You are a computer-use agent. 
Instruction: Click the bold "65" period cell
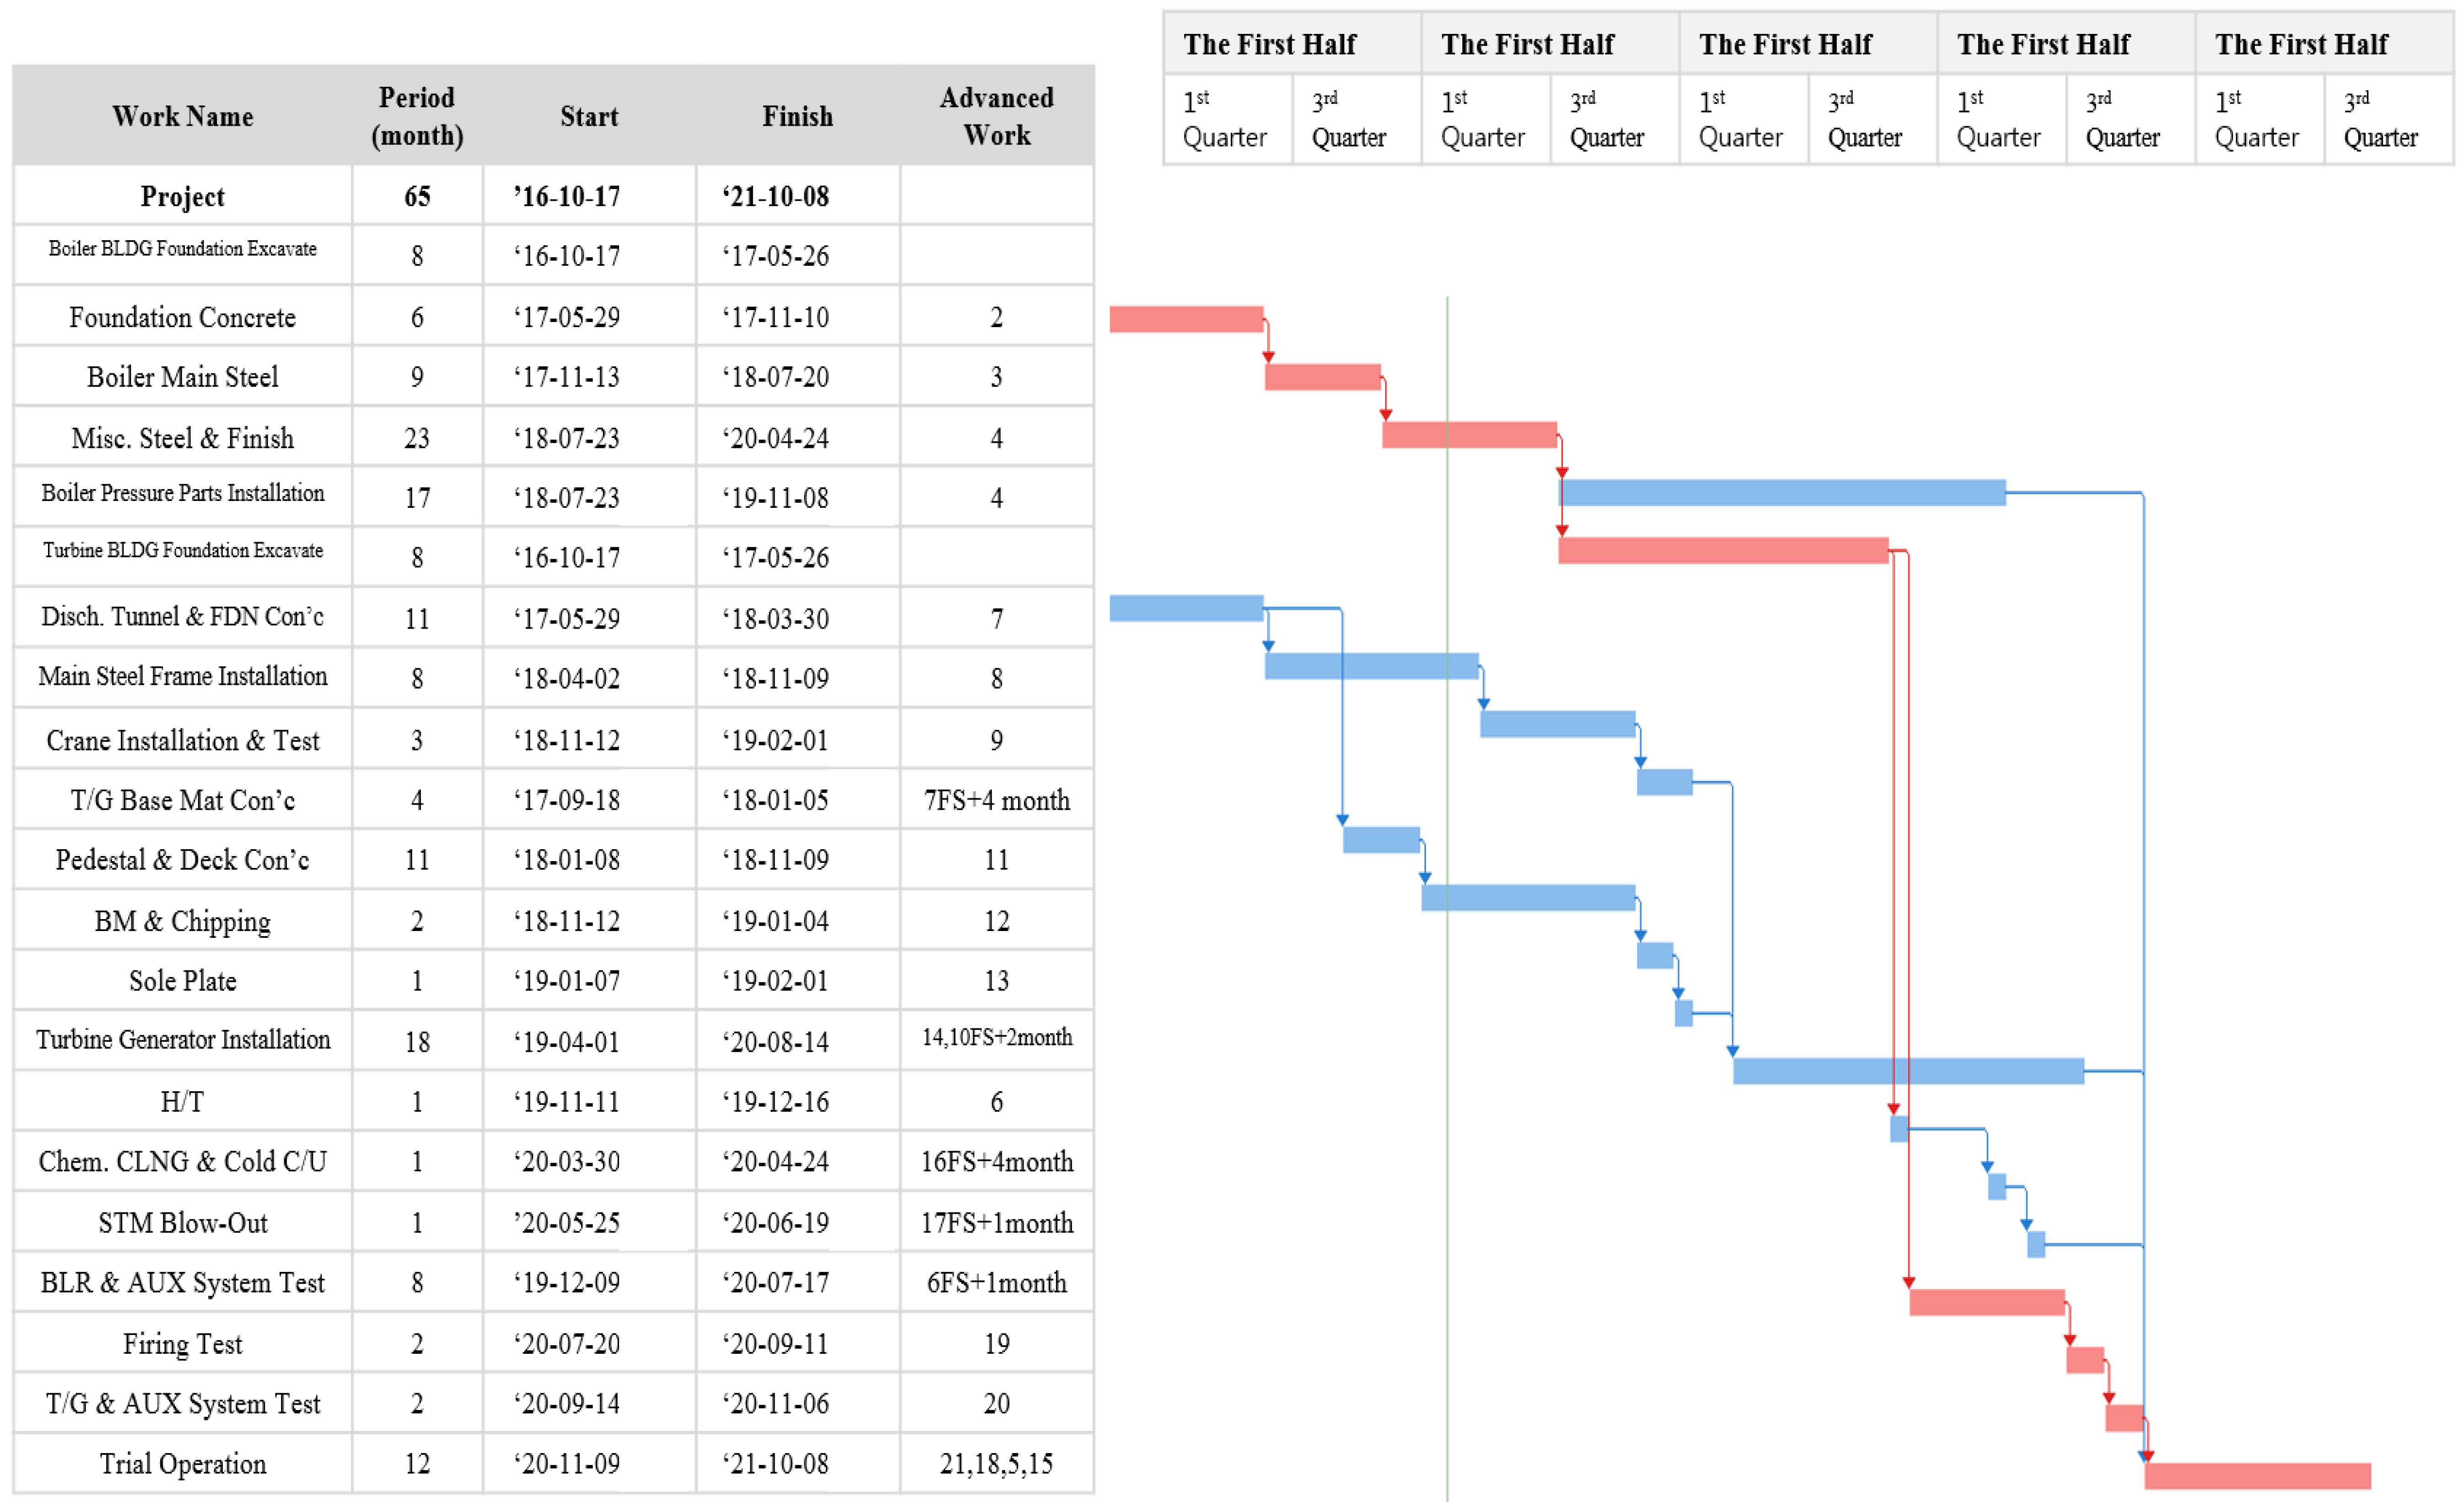click(417, 196)
